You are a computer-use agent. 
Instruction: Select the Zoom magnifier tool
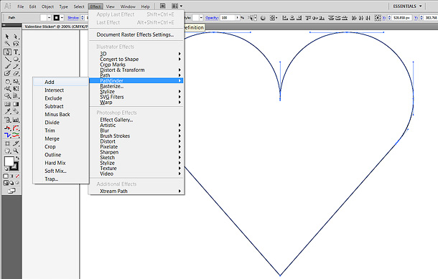tap(16, 151)
